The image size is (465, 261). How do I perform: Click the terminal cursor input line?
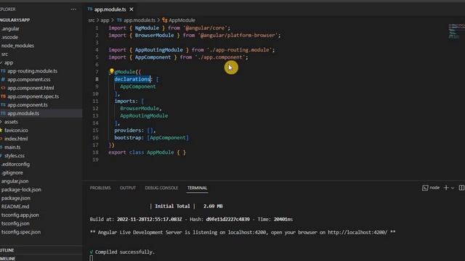(x=92, y=258)
